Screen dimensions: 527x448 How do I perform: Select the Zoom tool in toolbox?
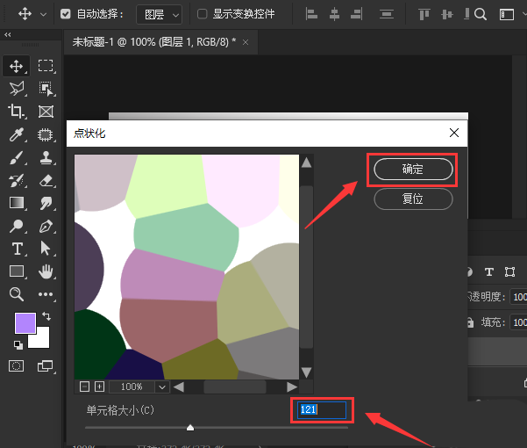click(x=16, y=294)
